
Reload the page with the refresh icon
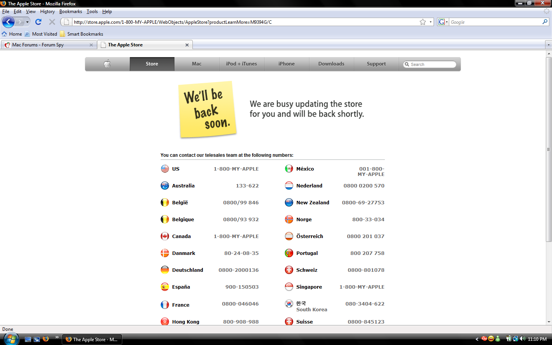click(38, 22)
